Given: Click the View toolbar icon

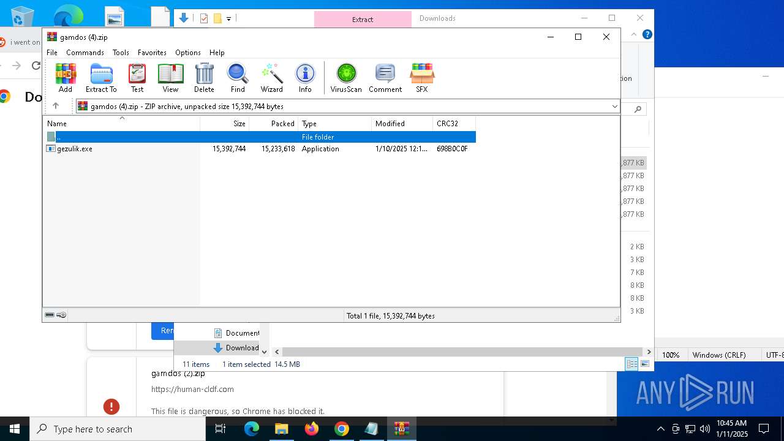Looking at the screenshot, I should (x=170, y=78).
